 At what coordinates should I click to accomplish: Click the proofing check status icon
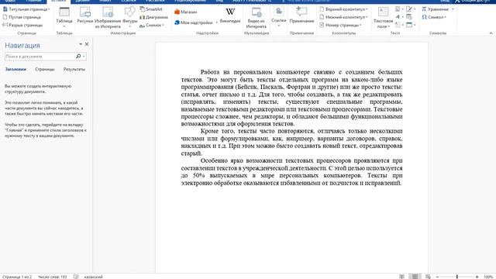coord(76,277)
